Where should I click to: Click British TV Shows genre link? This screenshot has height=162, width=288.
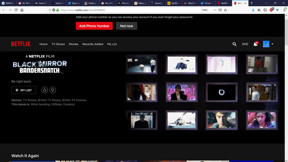(49, 100)
